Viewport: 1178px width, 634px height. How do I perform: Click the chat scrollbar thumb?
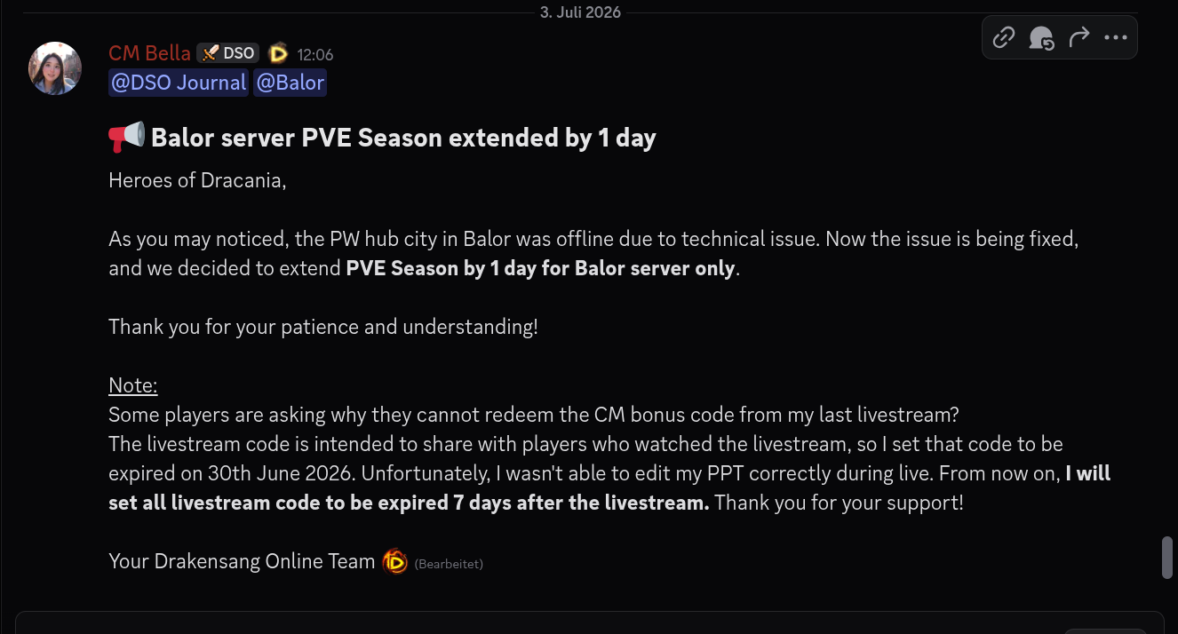coord(1168,558)
